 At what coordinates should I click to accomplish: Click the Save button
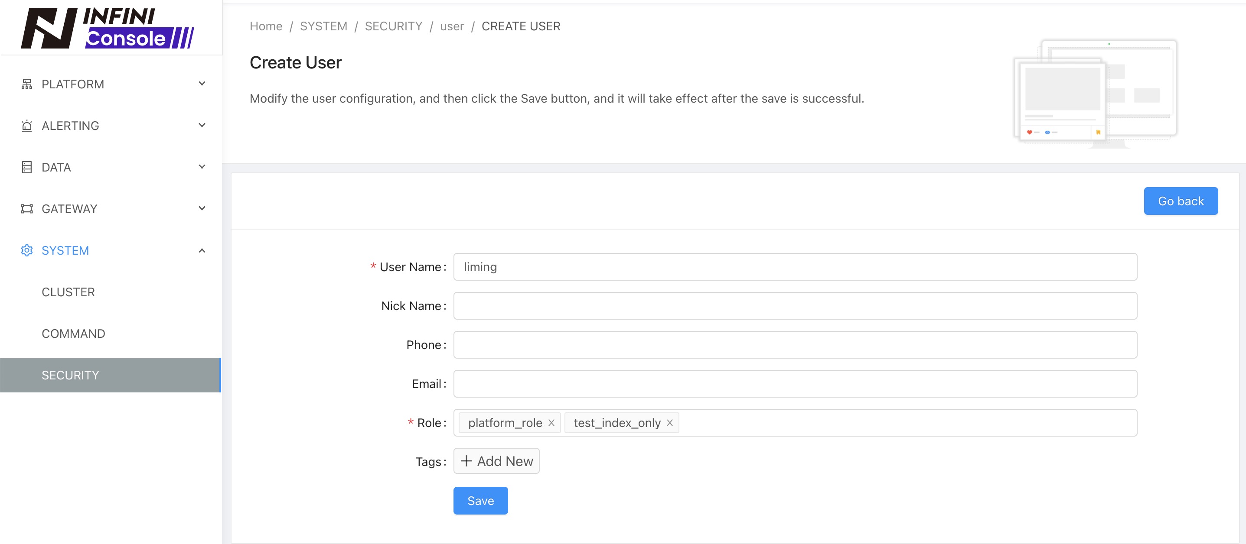coord(480,501)
